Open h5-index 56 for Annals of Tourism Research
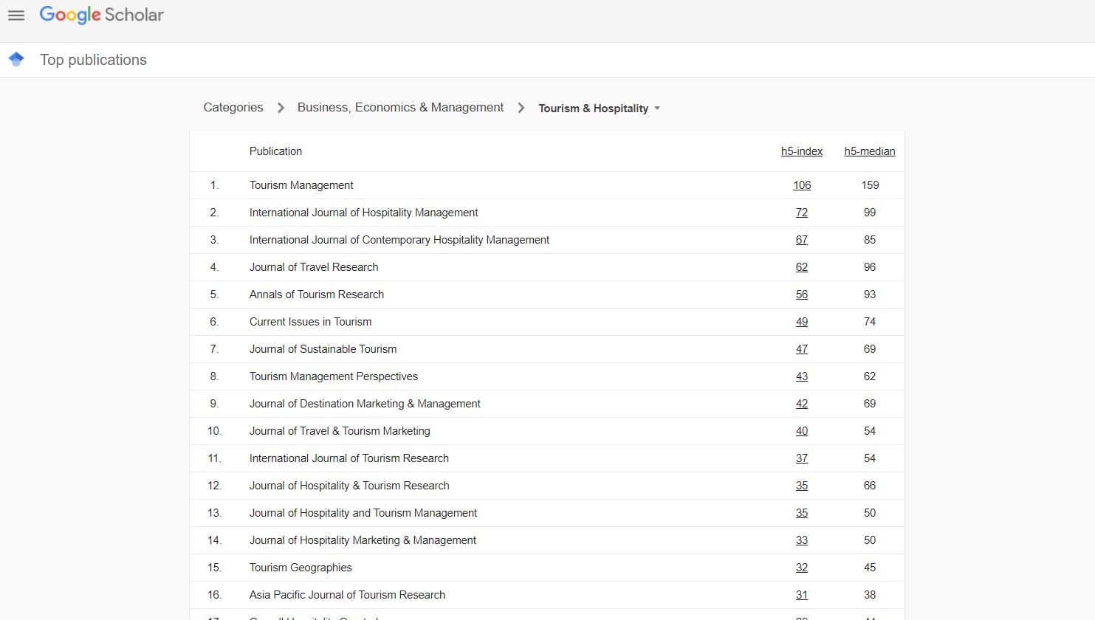This screenshot has width=1095, height=620. point(802,294)
